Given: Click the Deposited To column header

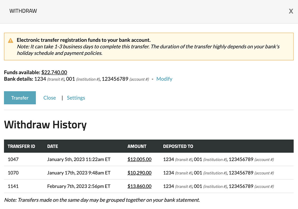Looking at the screenshot, I should coord(178,146).
